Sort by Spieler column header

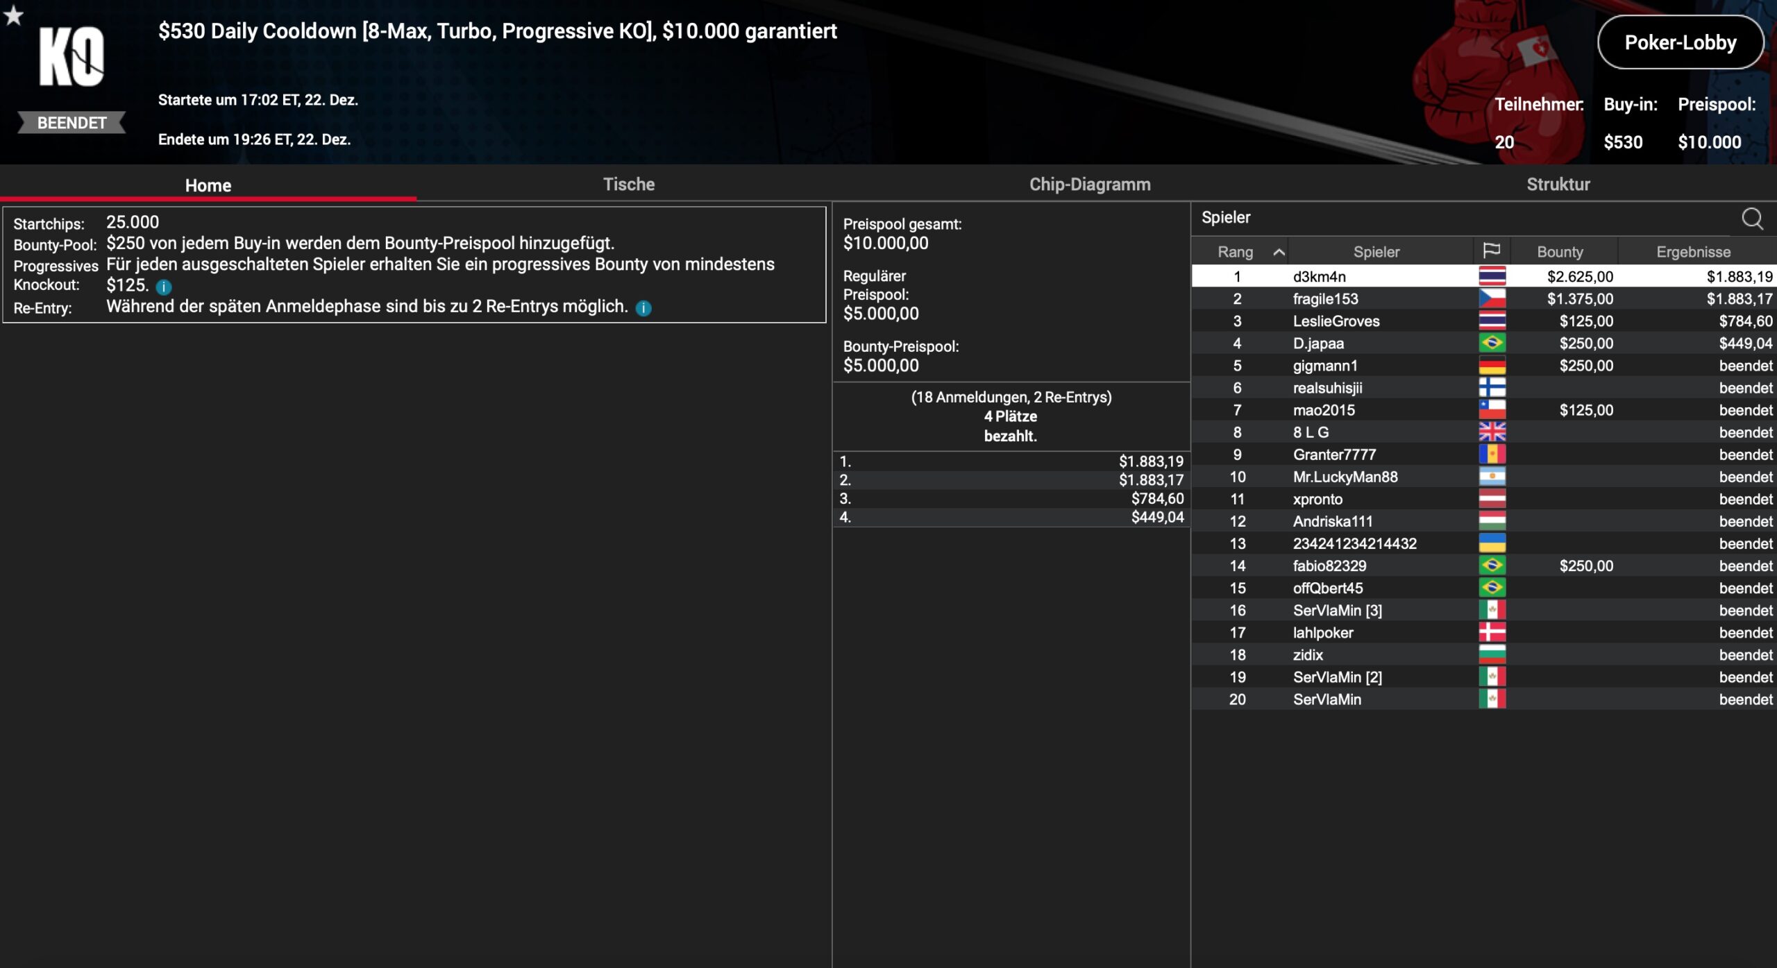[x=1376, y=252]
